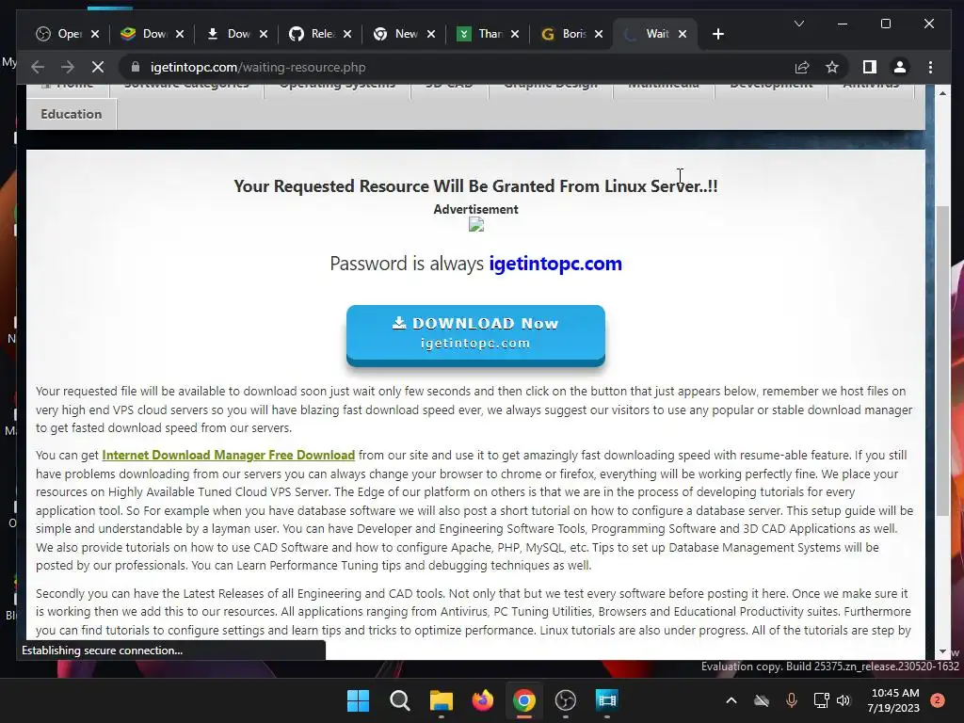Switch to the GitHub 'Rele' tab
This screenshot has height=723, width=964.
coord(313,34)
